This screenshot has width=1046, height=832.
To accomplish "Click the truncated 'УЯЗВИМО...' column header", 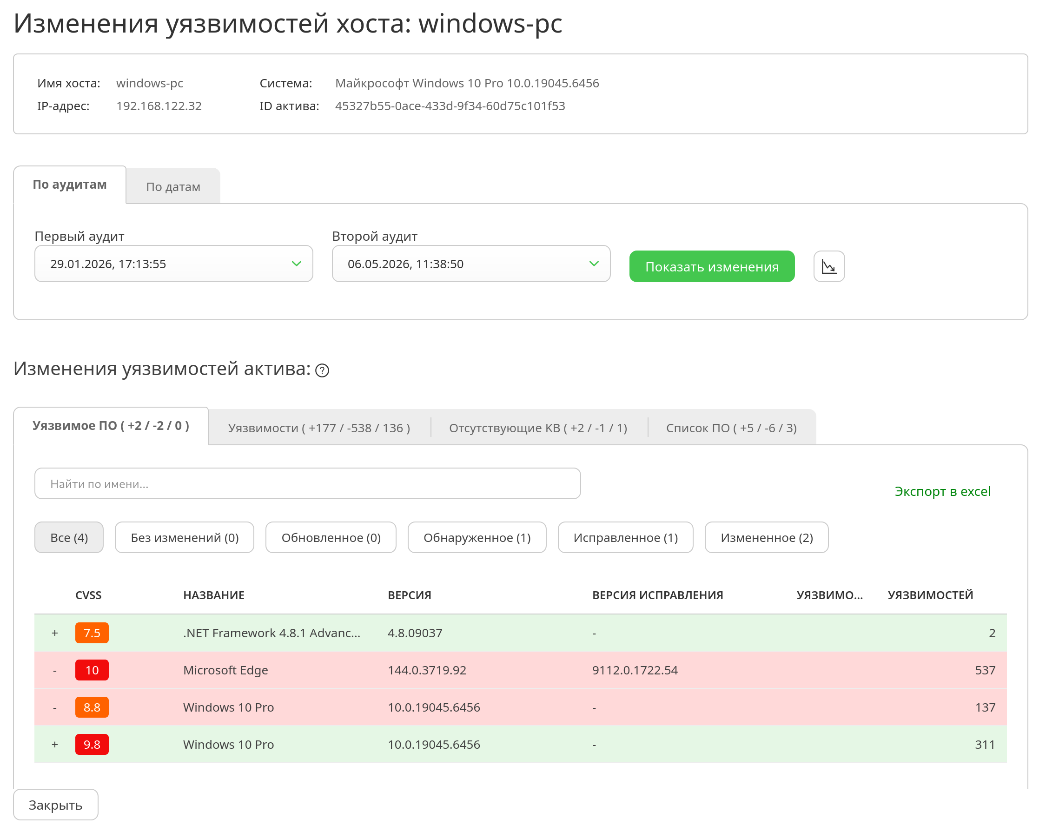I will pyautogui.click(x=830, y=595).
